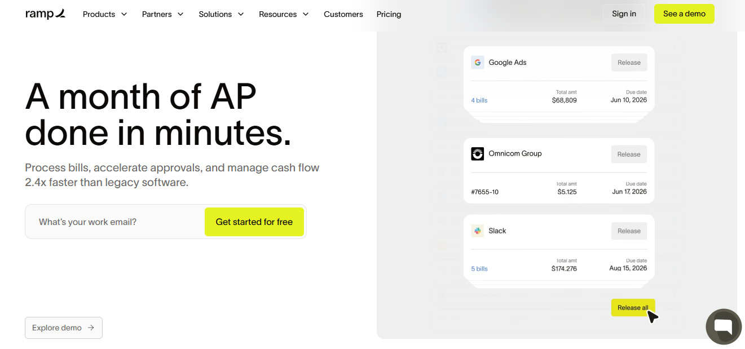The width and height of the screenshot is (745, 349).
Task: Open the 4 bills link for Google Ads
Action: [x=479, y=100]
